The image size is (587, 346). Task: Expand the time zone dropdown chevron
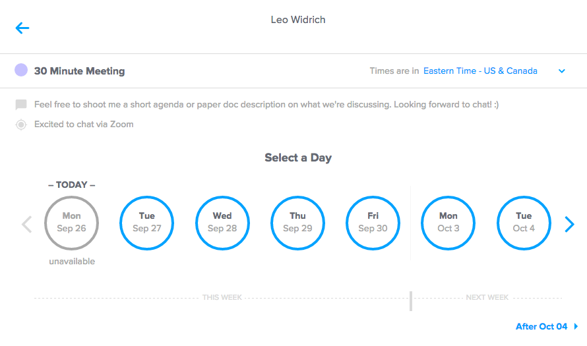tap(561, 71)
